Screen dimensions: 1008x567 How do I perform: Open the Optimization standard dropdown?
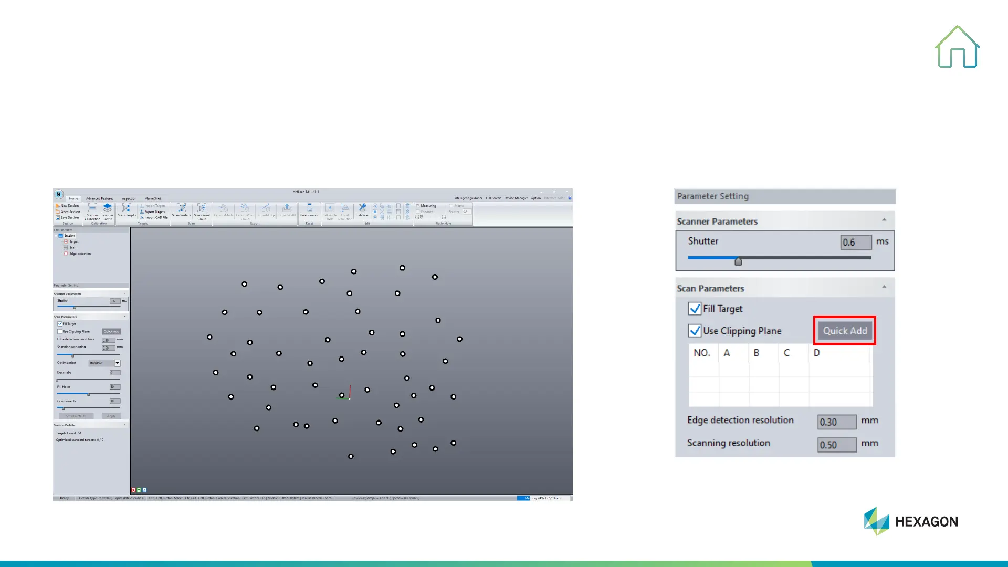[118, 363]
